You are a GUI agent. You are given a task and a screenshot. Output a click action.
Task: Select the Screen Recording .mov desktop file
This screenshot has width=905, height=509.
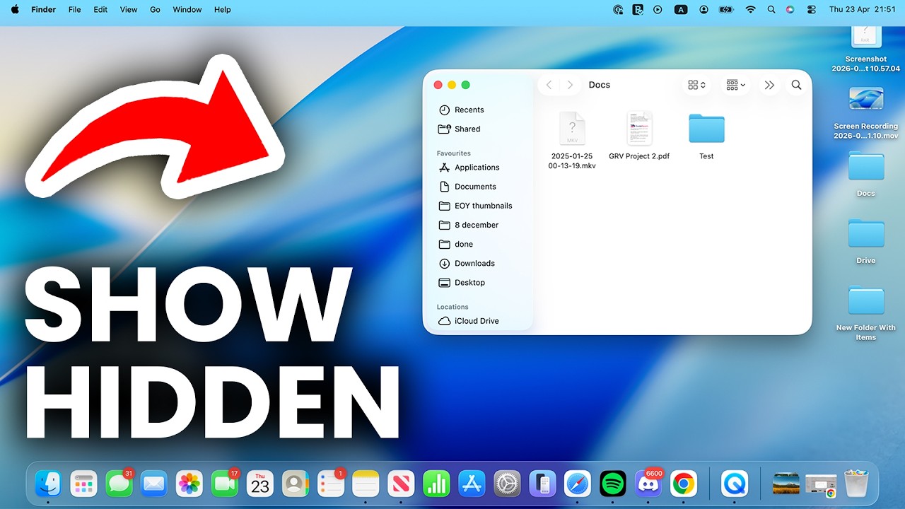point(866,112)
